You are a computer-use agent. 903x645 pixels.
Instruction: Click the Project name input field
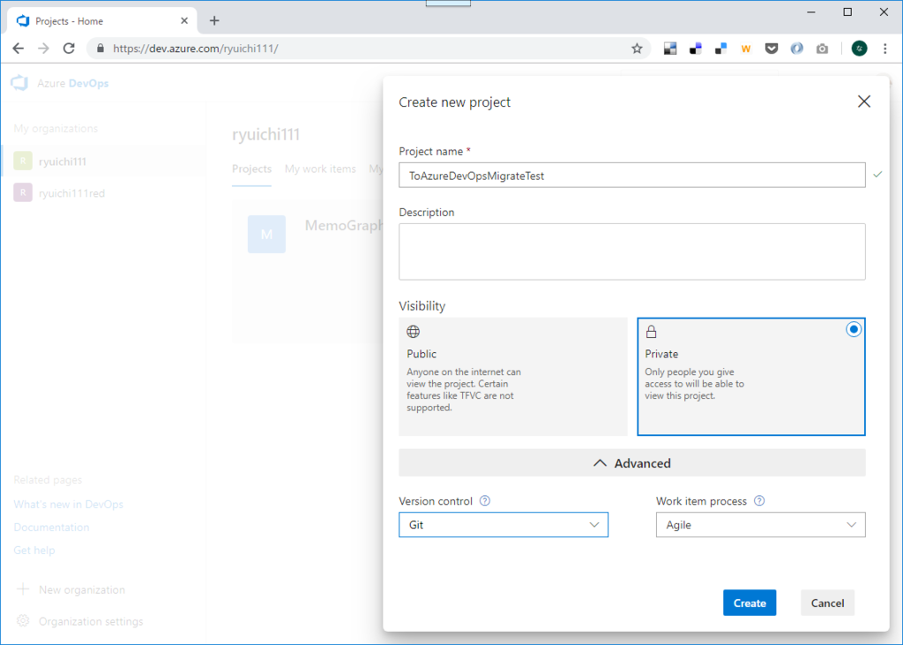click(631, 176)
